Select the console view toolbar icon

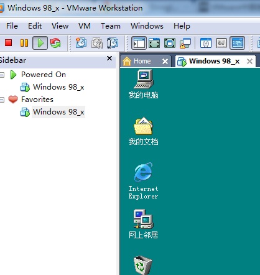tap(238, 43)
